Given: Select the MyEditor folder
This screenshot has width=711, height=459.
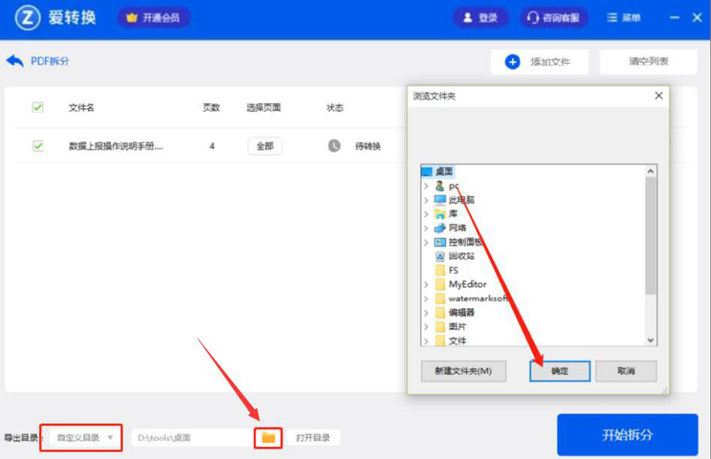Looking at the screenshot, I should click(x=461, y=285).
